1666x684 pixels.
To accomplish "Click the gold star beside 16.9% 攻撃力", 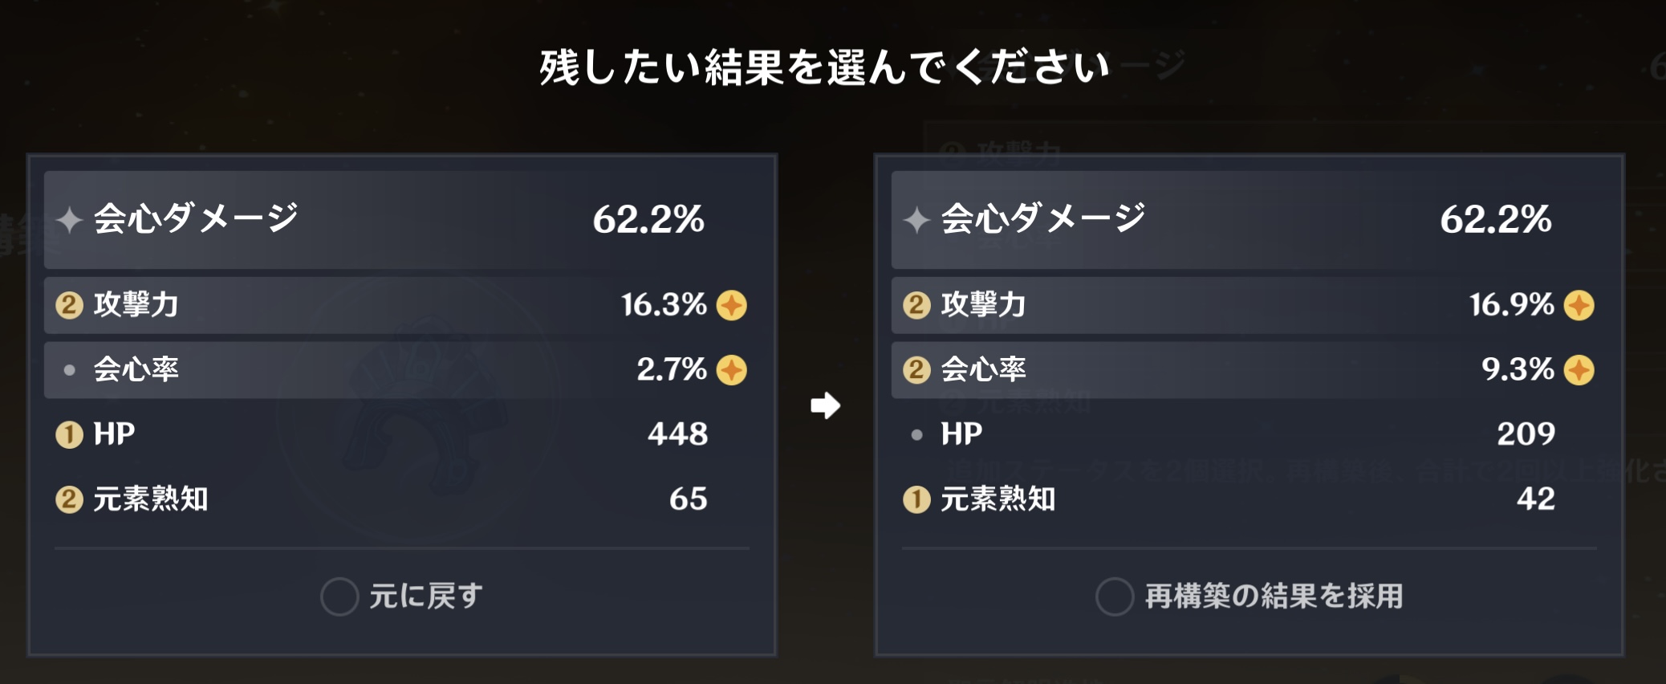I will 1579,305.
